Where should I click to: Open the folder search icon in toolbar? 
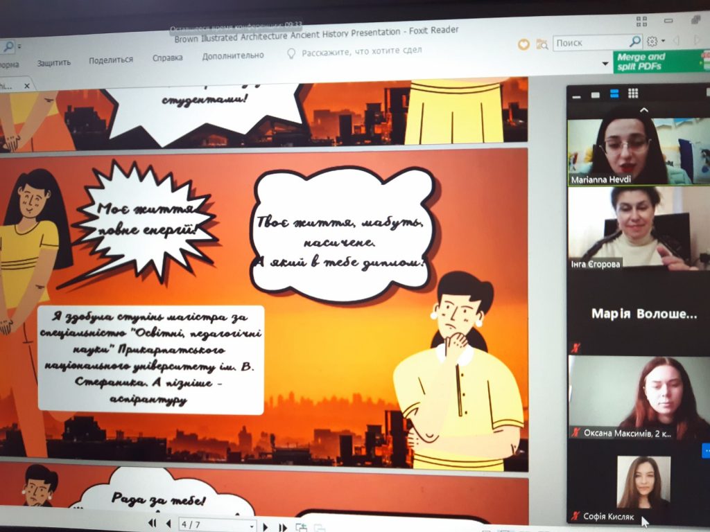tap(542, 44)
